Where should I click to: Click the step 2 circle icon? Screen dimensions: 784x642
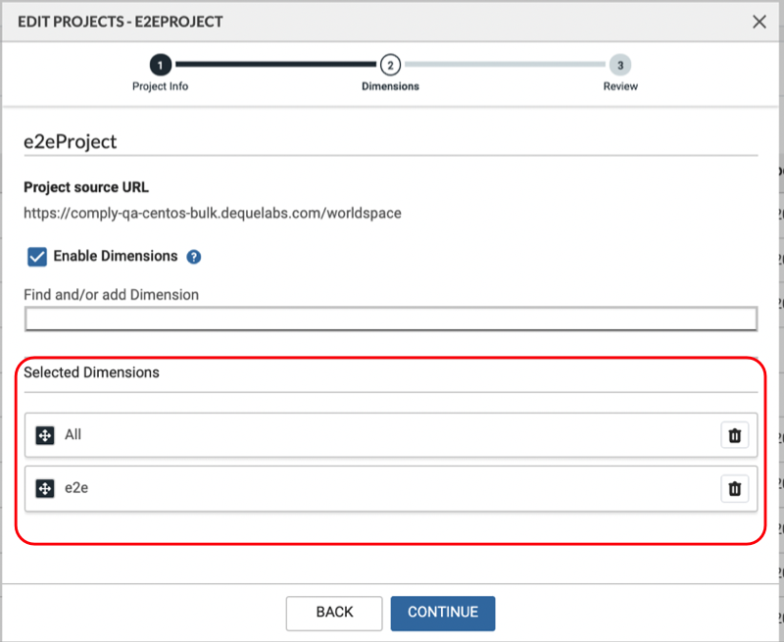pyautogui.click(x=390, y=65)
